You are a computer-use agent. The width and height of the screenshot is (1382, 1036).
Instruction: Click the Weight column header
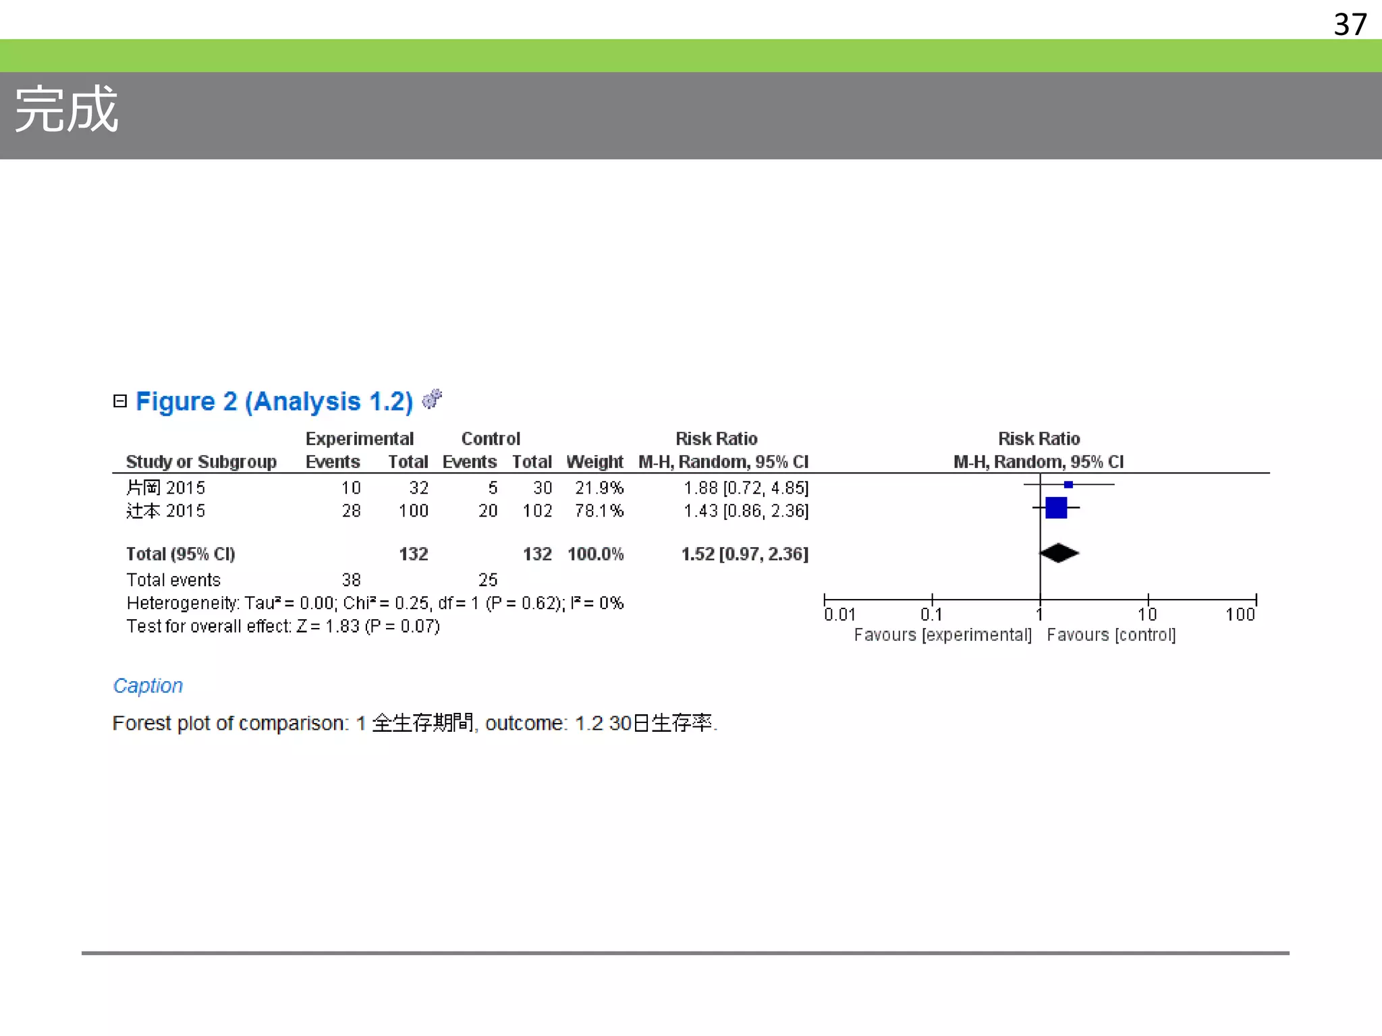point(595,462)
